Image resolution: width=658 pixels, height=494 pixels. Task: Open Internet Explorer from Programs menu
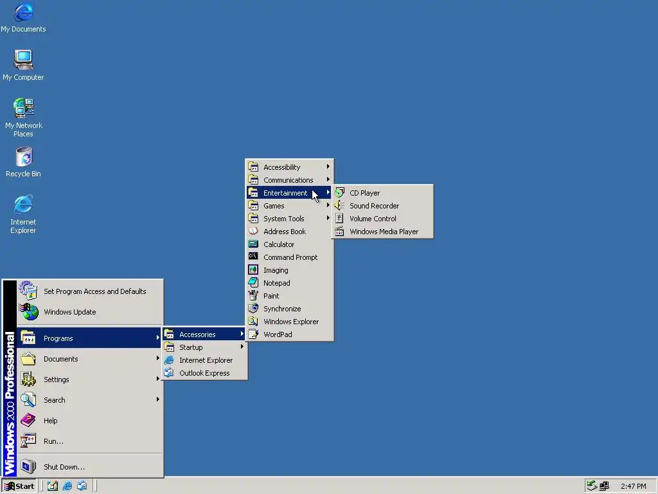[205, 360]
